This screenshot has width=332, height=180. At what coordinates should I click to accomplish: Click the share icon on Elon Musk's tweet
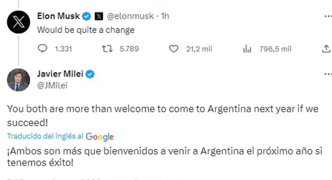pyautogui.click(x=326, y=48)
